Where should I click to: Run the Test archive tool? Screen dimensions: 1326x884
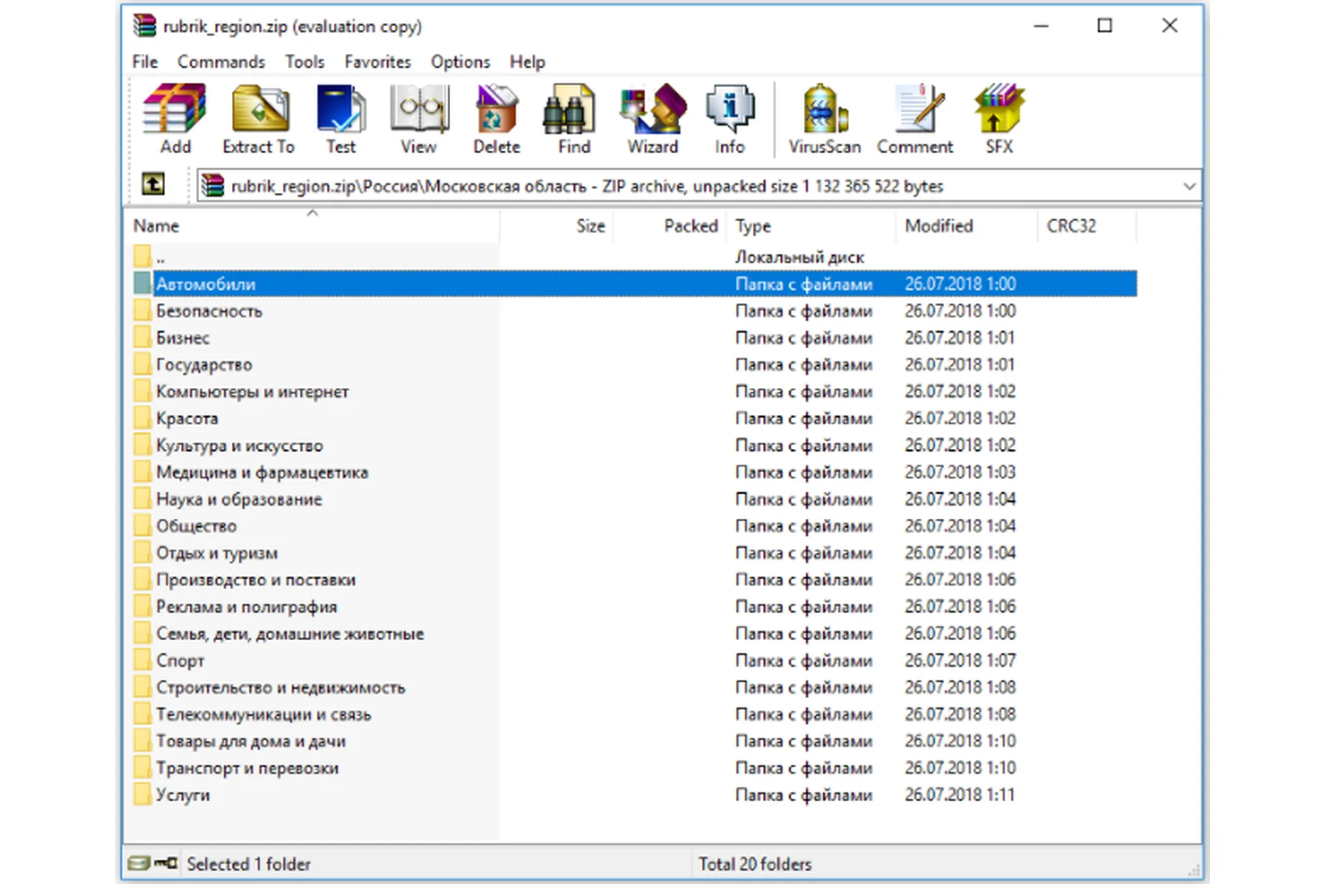point(340,118)
